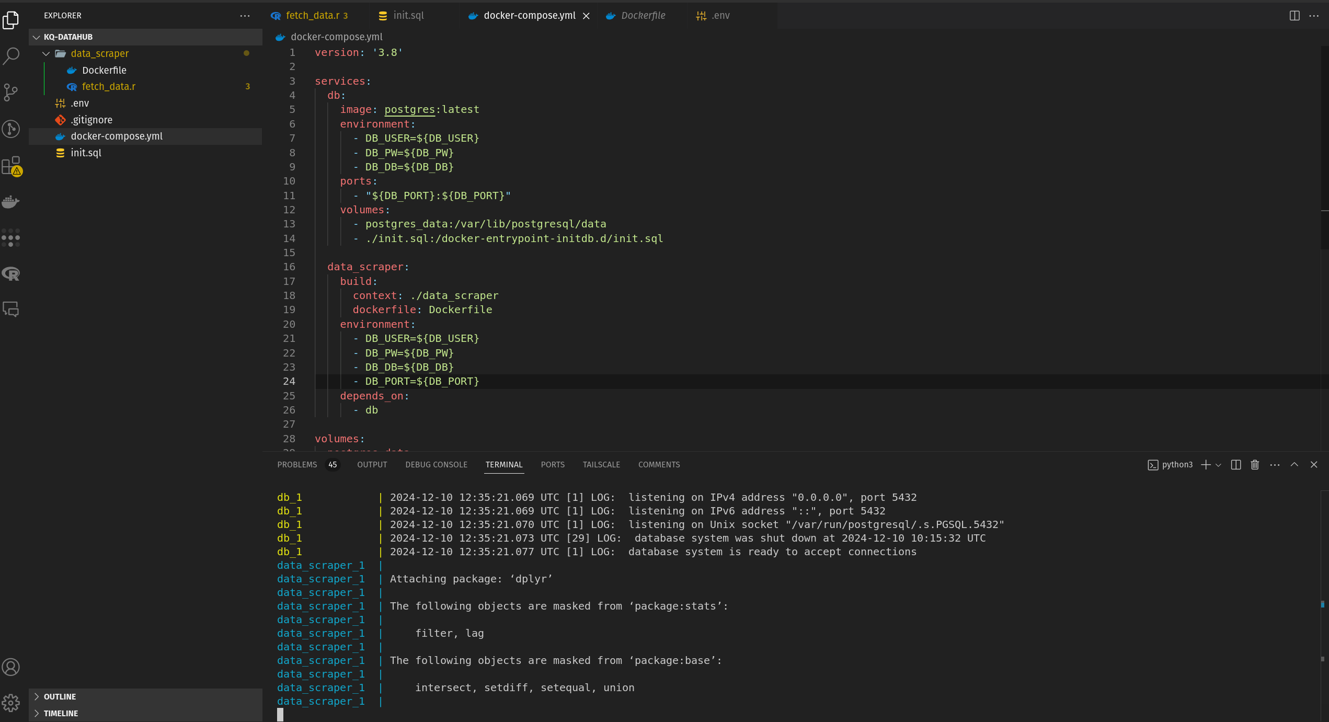
Task: Split the terminal panel
Action: tap(1236, 465)
